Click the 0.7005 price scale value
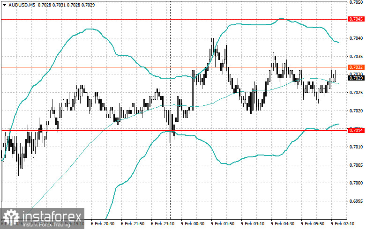Screen dimensions: 366x229 click(x=356, y=165)
